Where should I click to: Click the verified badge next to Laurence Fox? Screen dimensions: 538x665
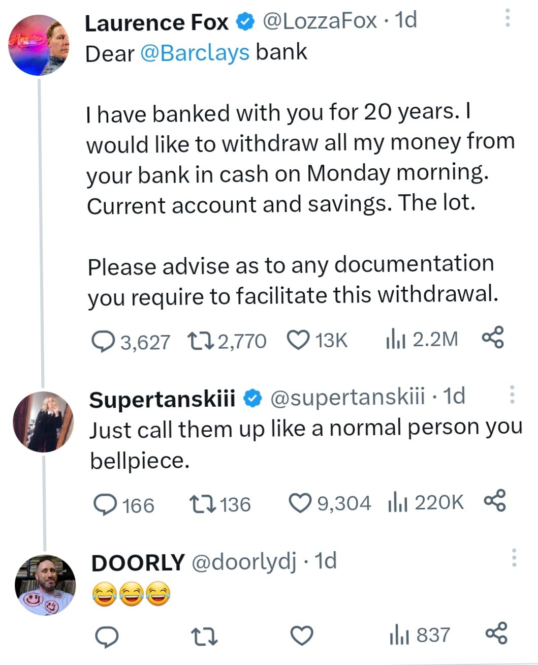(x=246, y=21)
